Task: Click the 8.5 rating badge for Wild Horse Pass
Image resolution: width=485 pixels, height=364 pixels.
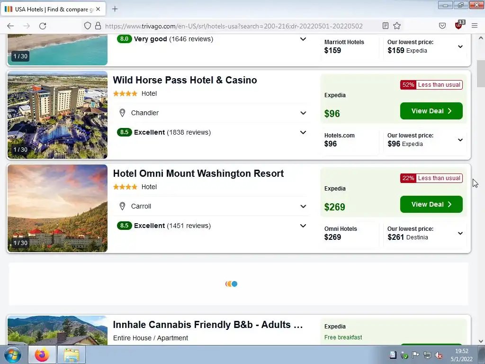Action: point(125,132)
